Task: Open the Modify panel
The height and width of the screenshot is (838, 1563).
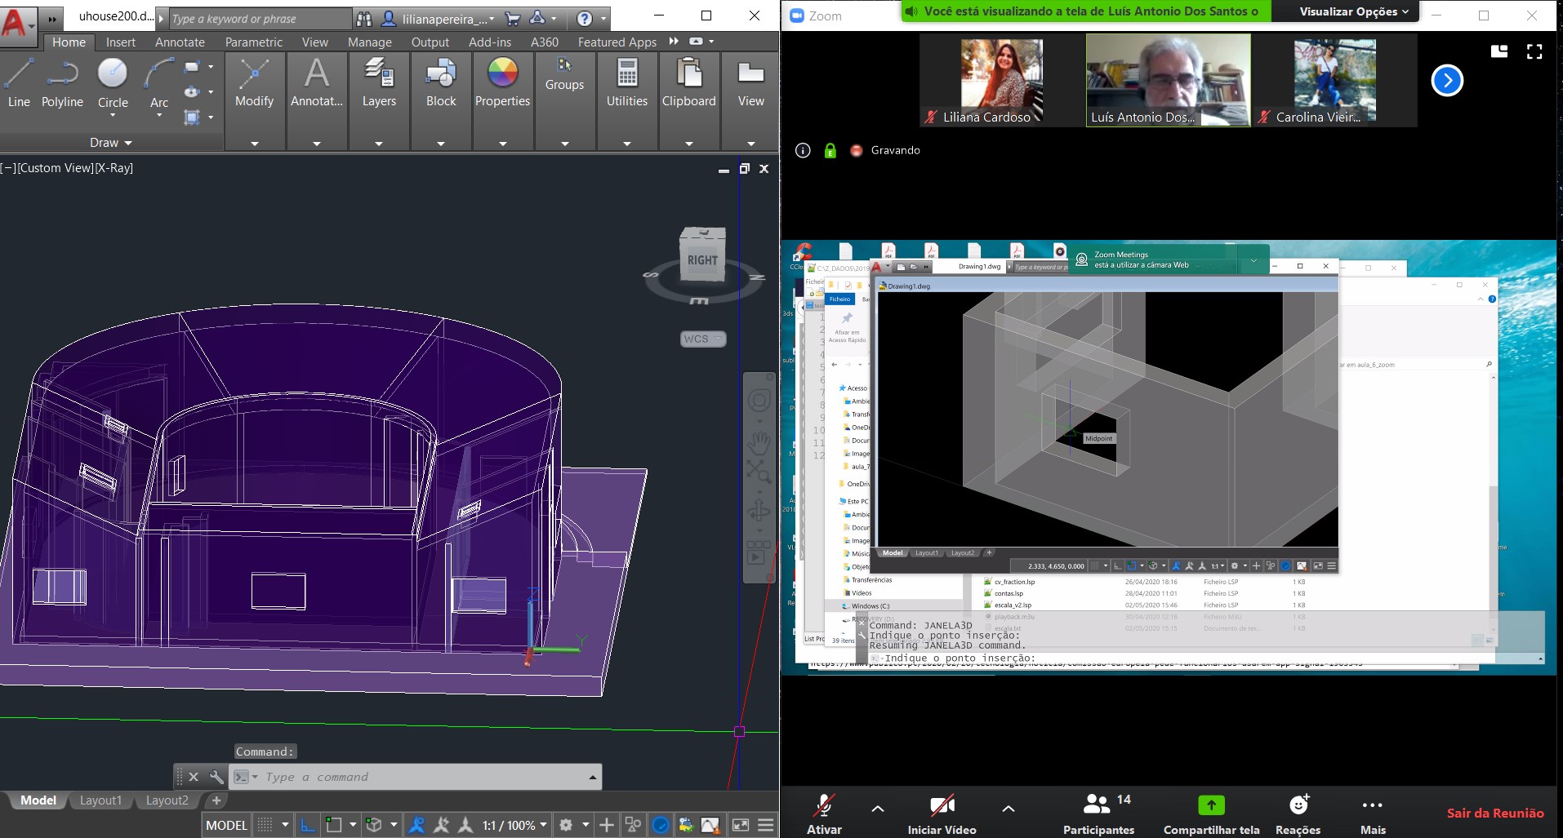Action: coord(254,101)
